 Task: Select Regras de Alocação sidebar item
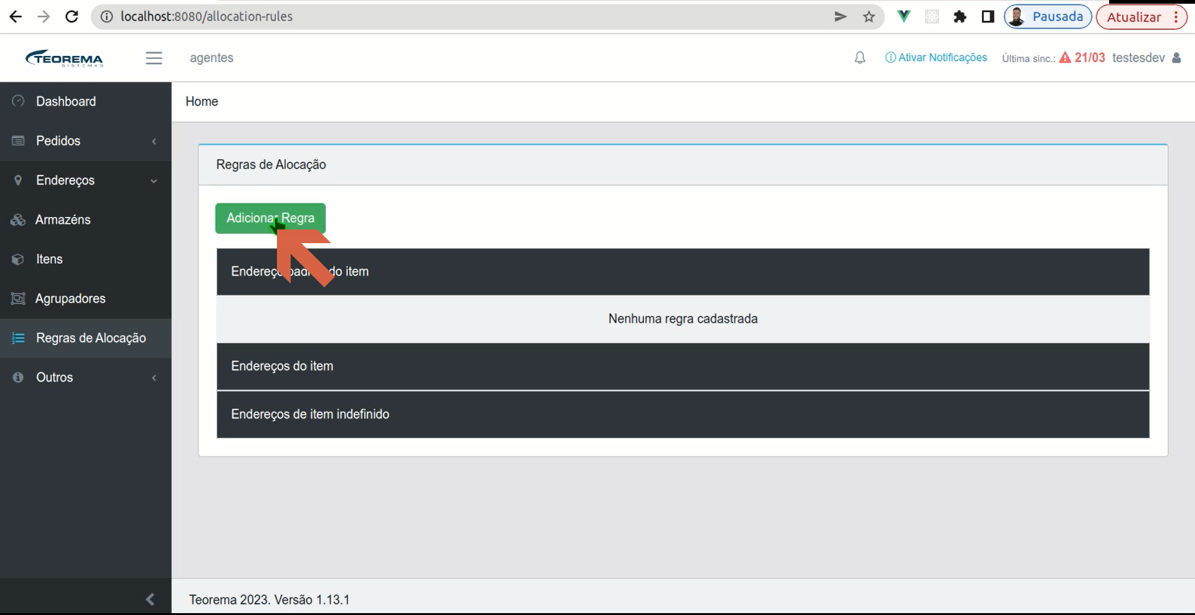coord(86,338)
